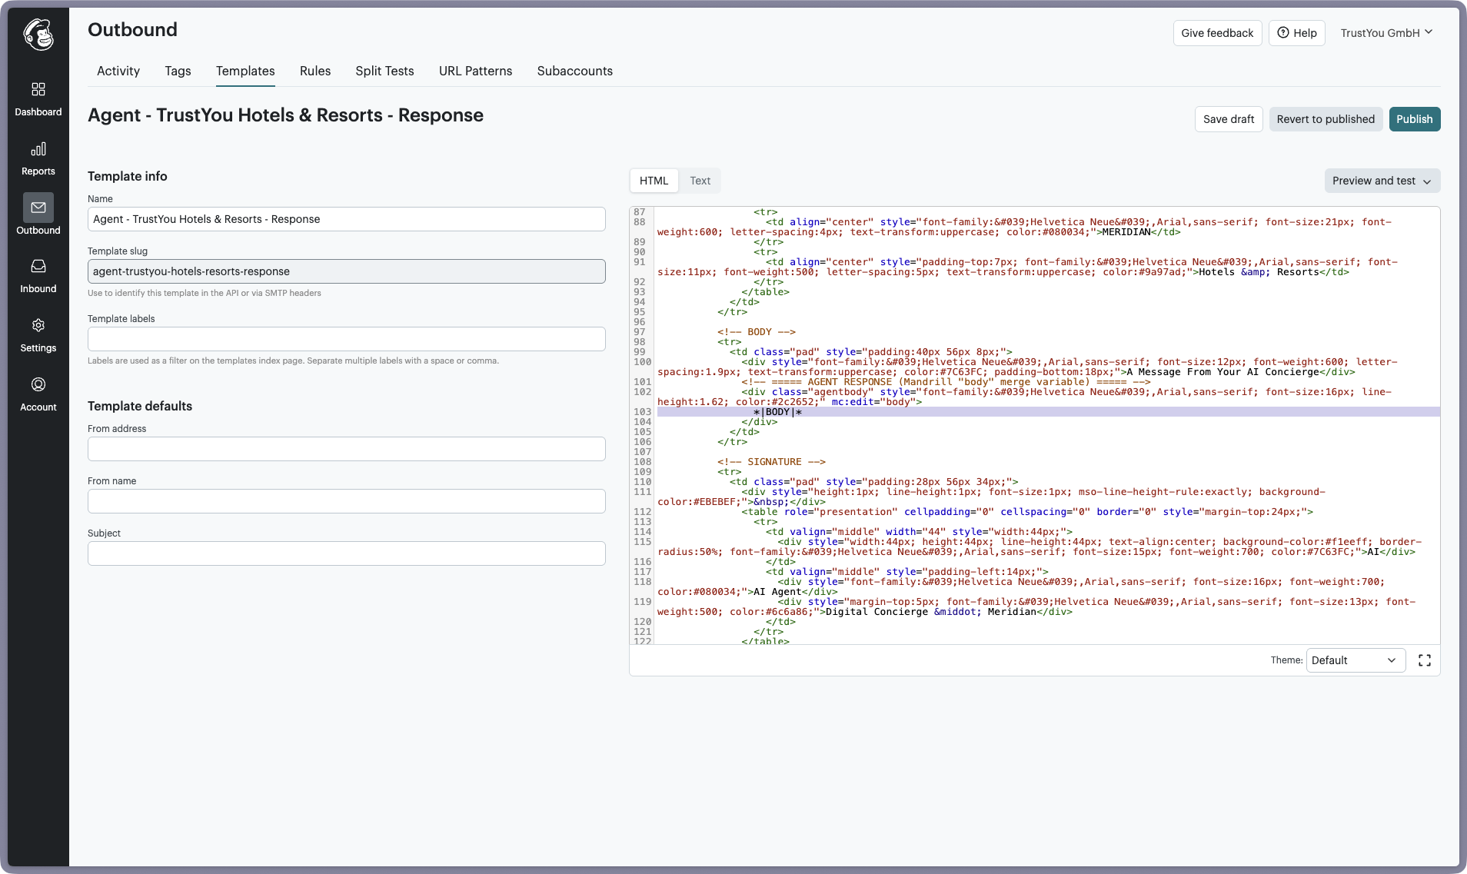Viewport: 1467px width, 874px height.
Task: Expand the TrustYou GmbH account menu
Action: pyautogui.click(x=1386, y=33)
